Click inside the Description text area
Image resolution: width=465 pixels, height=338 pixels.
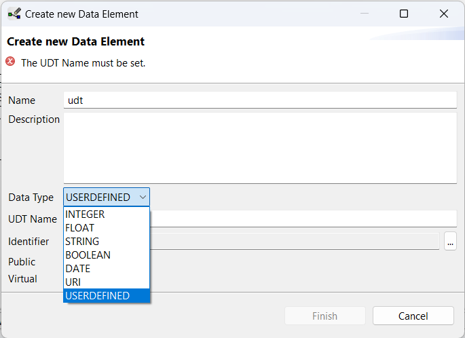click(x=260, y=148)
